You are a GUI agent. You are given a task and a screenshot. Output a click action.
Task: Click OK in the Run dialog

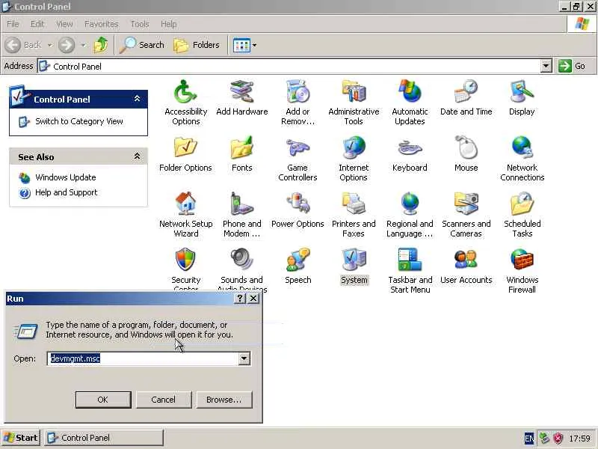(x=103, y=400)
